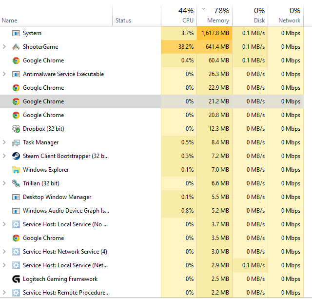Click the 3.7% CPU value
Viewport: 312px width, 299px height.
click(187, 33)
